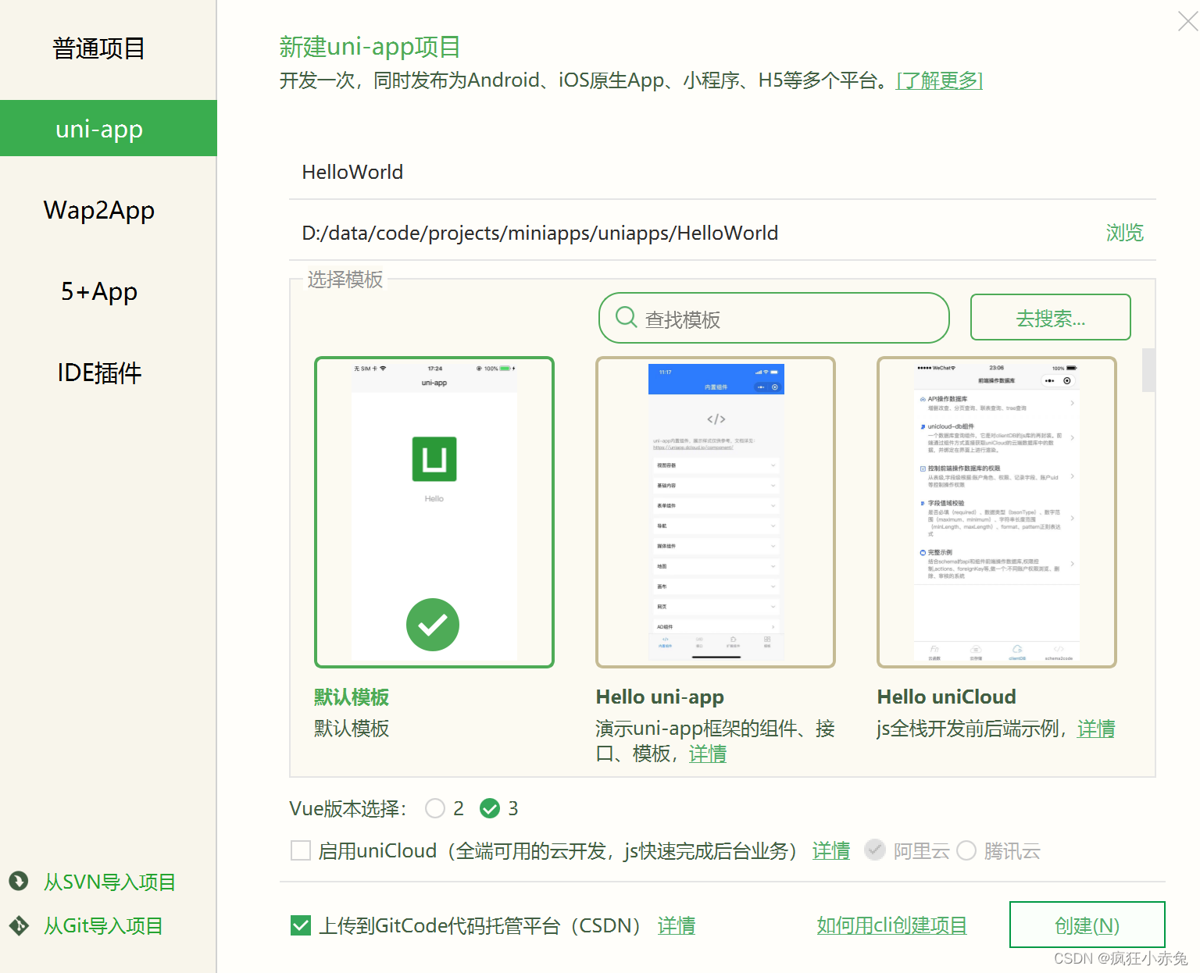Viewport: 1200px width, 973px height.
Task: Click the SVN import icon
Action: 19,882
